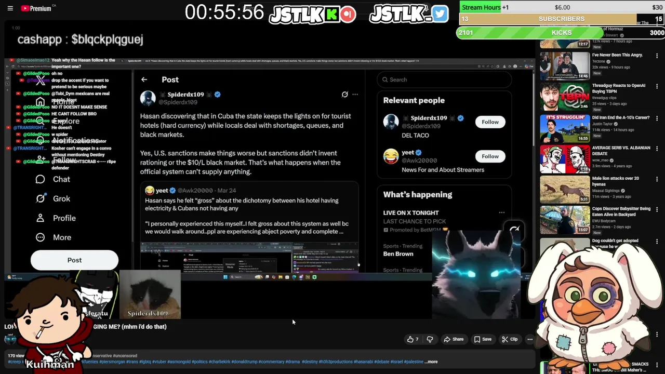Follow yeet in Relevant people
The height and width of the screenshot is (374, 665).
[x=490, y=156]
